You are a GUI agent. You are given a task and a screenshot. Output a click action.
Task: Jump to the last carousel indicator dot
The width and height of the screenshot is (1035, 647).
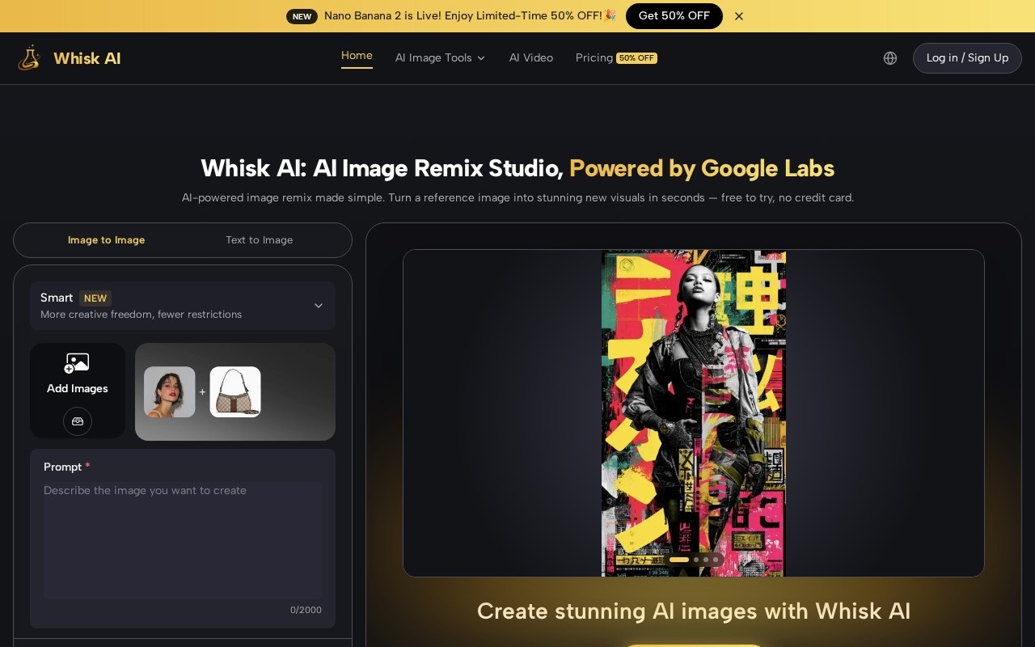(x=716, y=560)
